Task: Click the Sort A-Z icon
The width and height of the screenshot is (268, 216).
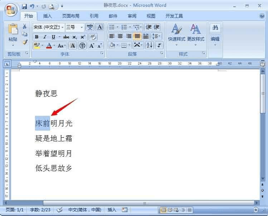Action: (149, 45)
